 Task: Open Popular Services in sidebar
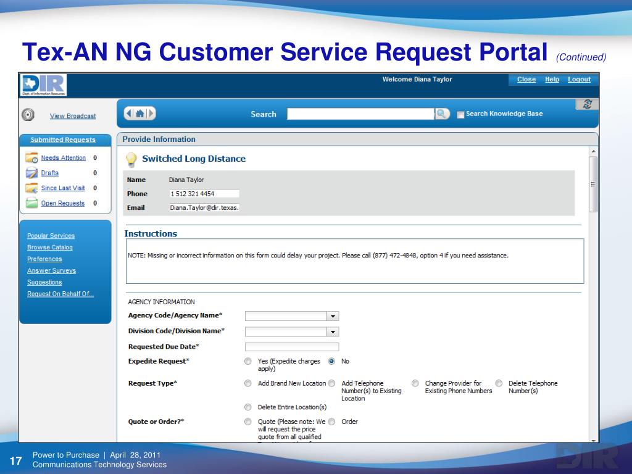click(x=51, y=236)
